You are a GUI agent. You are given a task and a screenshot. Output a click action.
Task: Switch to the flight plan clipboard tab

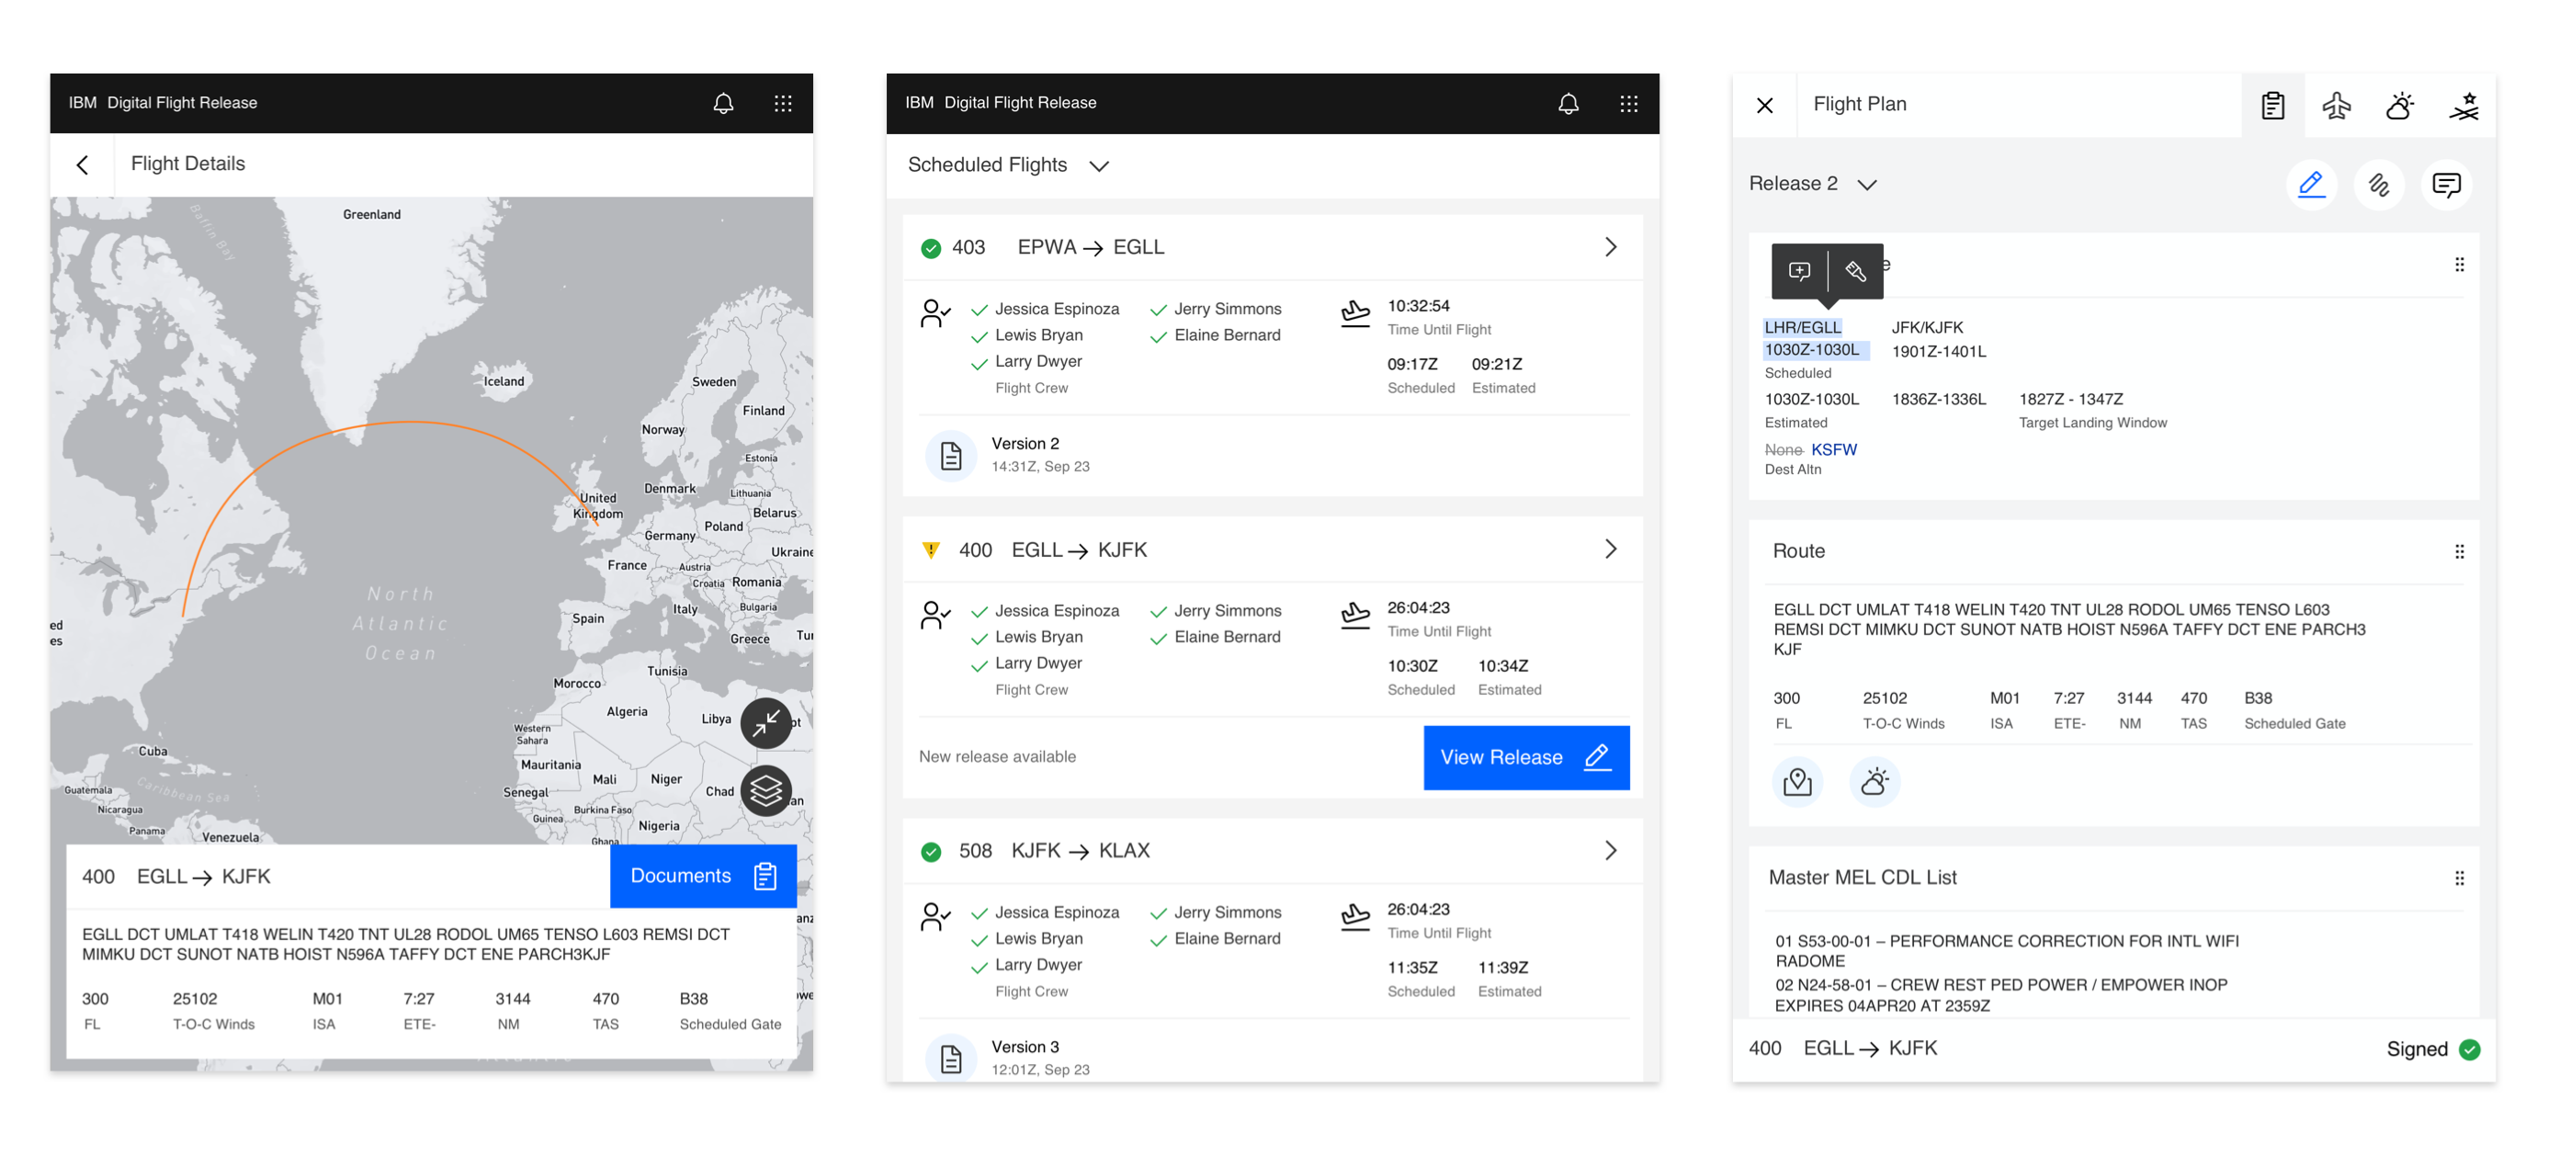click(x=2272, y=105)
